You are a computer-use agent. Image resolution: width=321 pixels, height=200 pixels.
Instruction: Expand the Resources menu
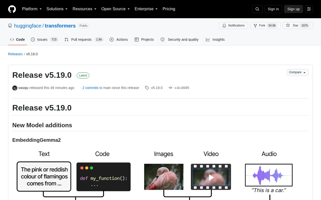85,9
